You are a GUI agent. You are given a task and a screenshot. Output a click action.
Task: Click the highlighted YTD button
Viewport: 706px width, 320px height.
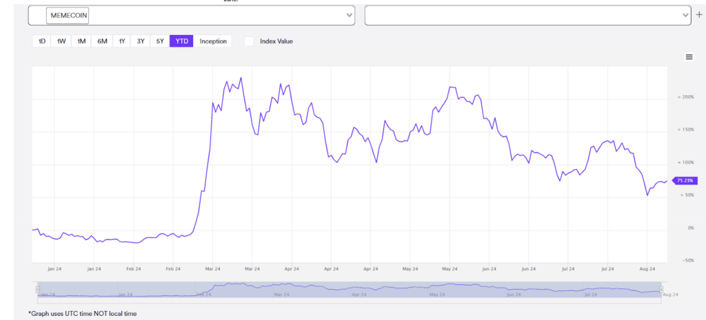[x=182, y=41]
